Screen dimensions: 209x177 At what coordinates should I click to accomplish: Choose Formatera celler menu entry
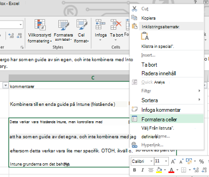167,119
